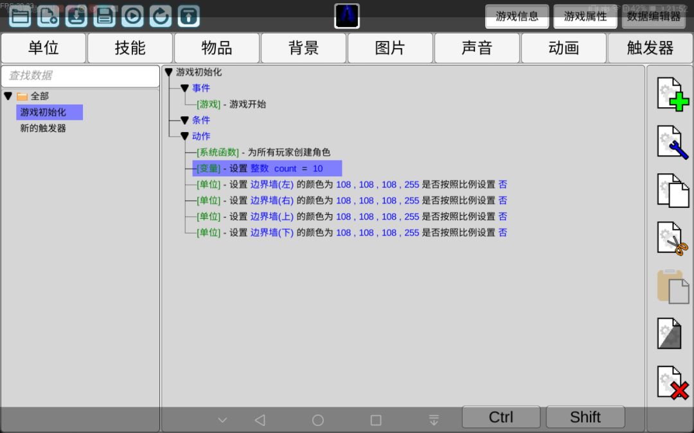Click the new file icon
Screen dimensions: 694x433
pyautogui.click(x=48, y=16)
